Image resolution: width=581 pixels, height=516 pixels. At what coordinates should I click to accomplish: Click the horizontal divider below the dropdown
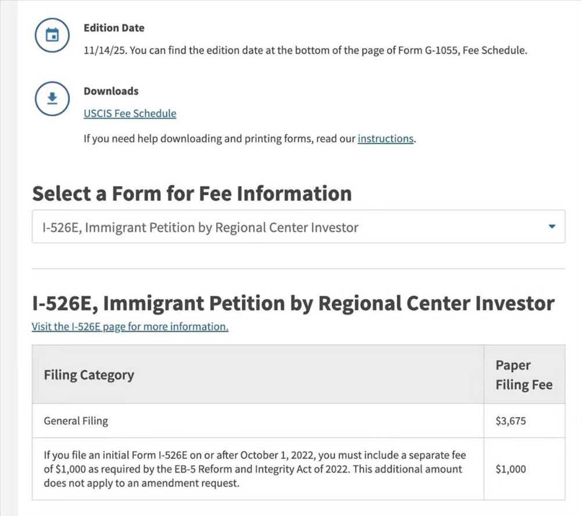click(x=298, y=268)
